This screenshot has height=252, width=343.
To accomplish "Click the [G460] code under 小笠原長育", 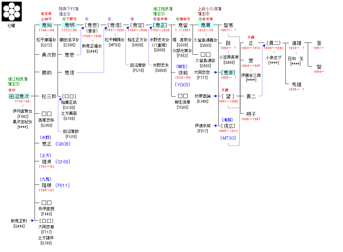I will [x=229, y=62].
